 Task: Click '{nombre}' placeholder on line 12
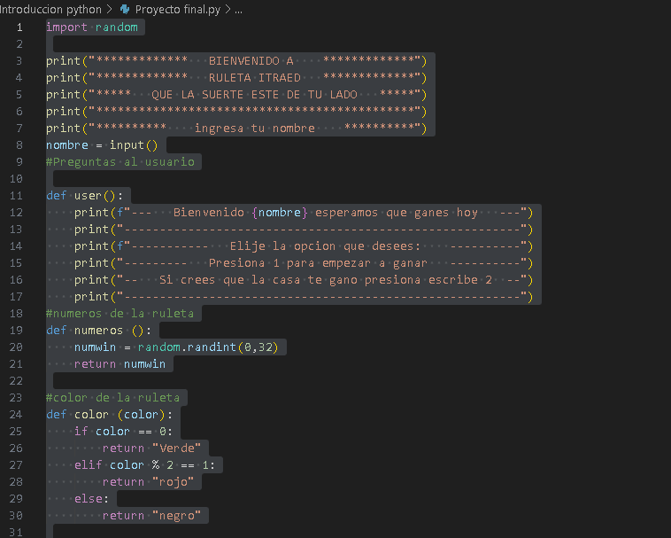pos(280,213)
